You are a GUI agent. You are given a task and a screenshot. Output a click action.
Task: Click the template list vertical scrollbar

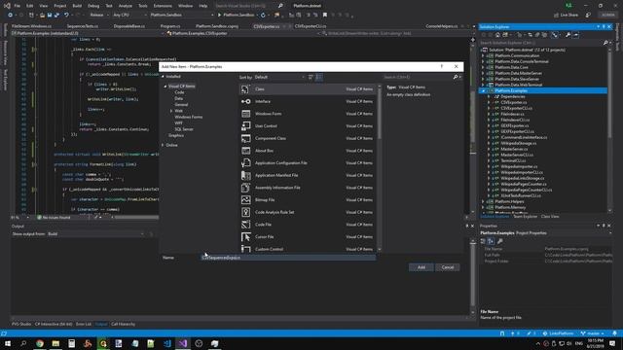[379, 167]
